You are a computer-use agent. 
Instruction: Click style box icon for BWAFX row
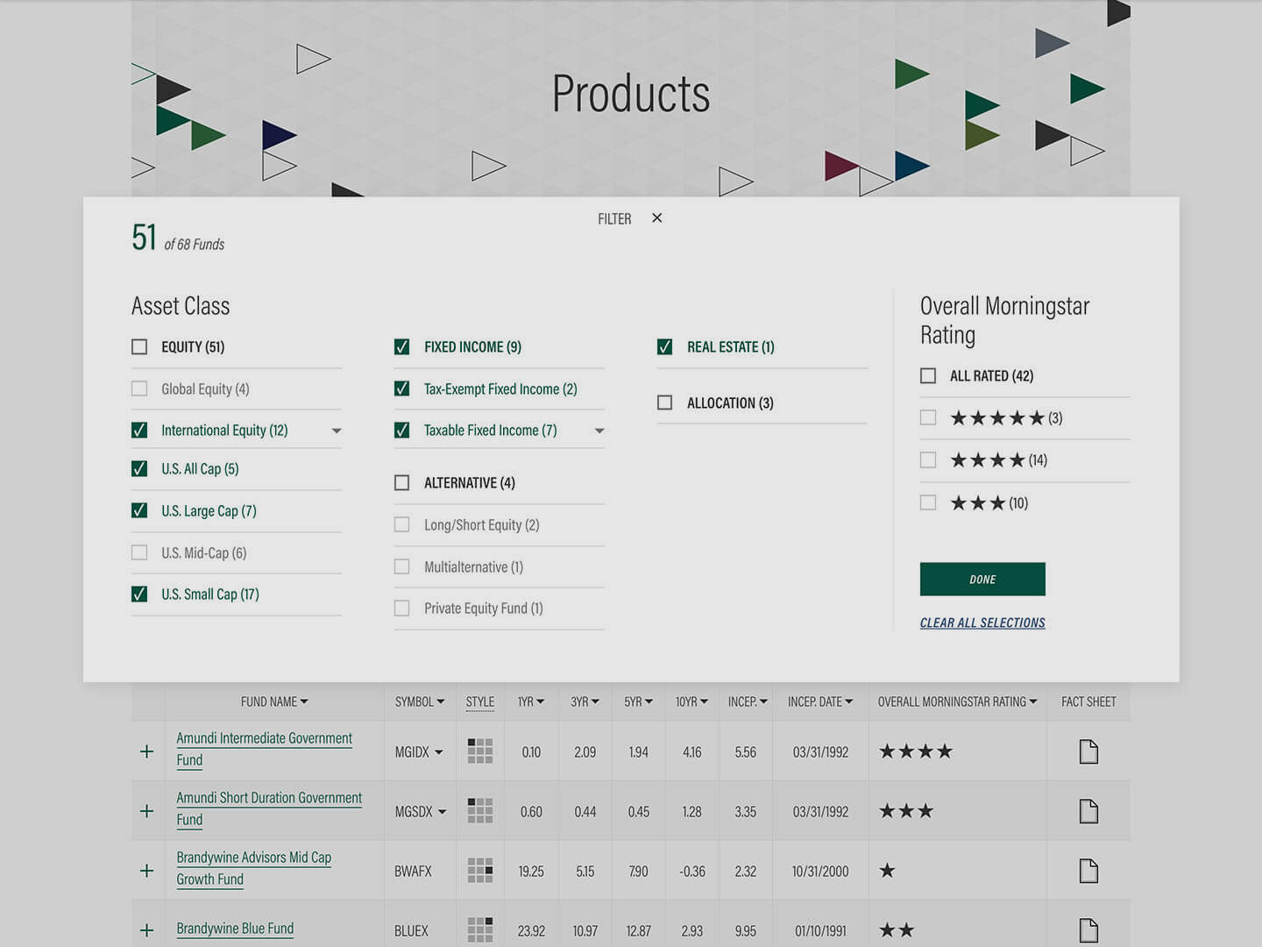(479, 871)
